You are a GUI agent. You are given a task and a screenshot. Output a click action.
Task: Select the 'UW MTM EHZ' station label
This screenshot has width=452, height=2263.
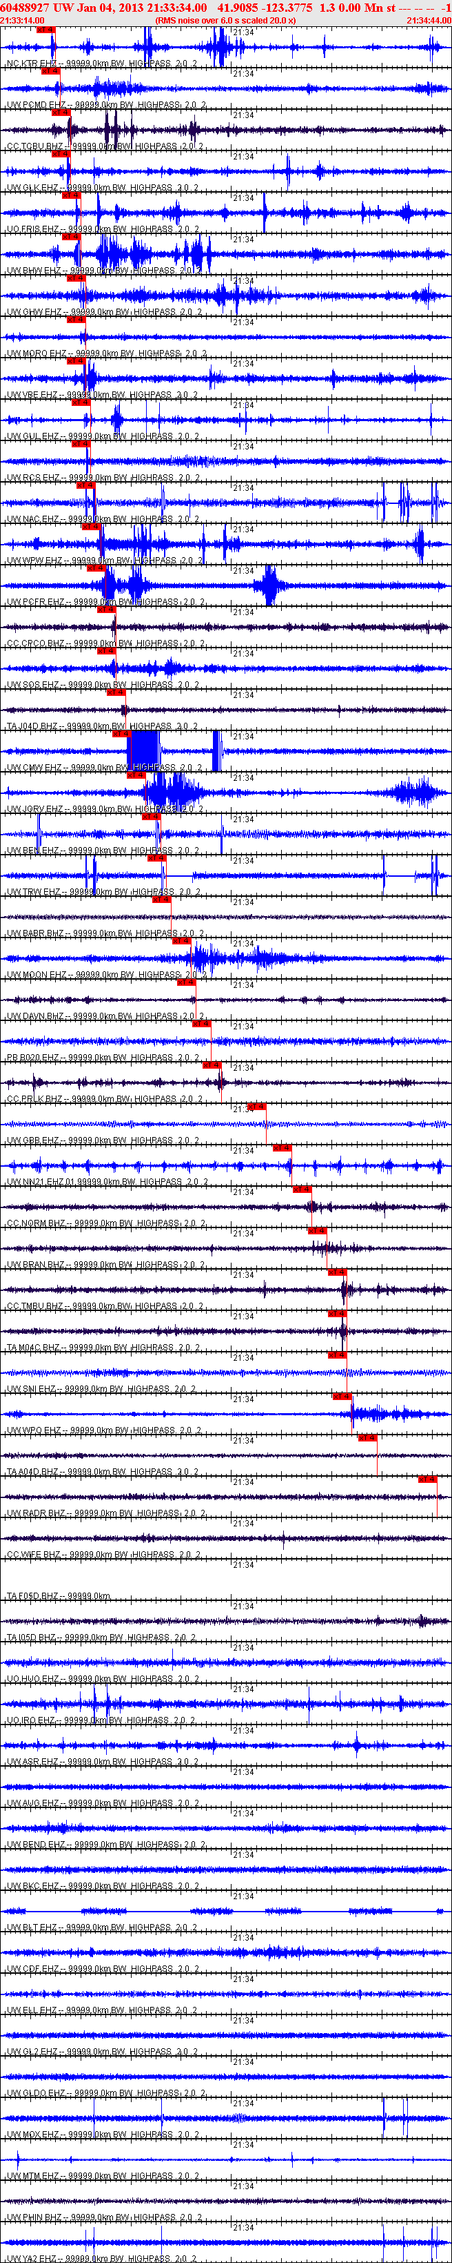point(32,2175)
